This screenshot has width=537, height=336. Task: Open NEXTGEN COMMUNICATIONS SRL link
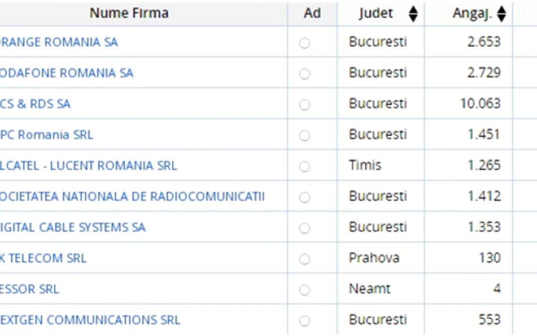coord(90,320)
